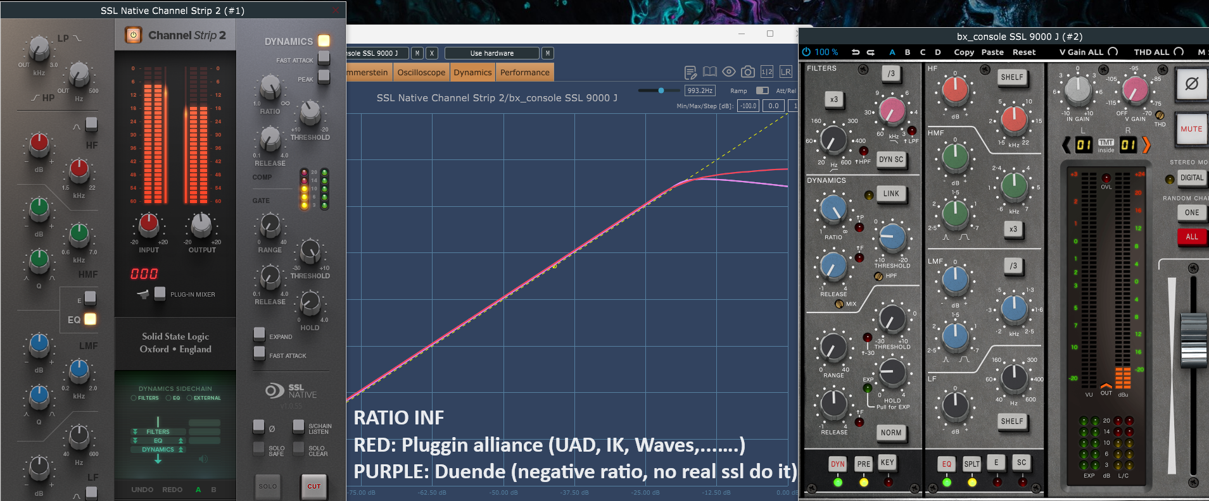
Task: Toggle S/CHAIN LISTEN in SSL Native
Action: 298,426
